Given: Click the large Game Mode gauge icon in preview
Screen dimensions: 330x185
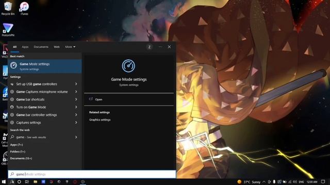Looking at the screenshot, I should [128, 66].
